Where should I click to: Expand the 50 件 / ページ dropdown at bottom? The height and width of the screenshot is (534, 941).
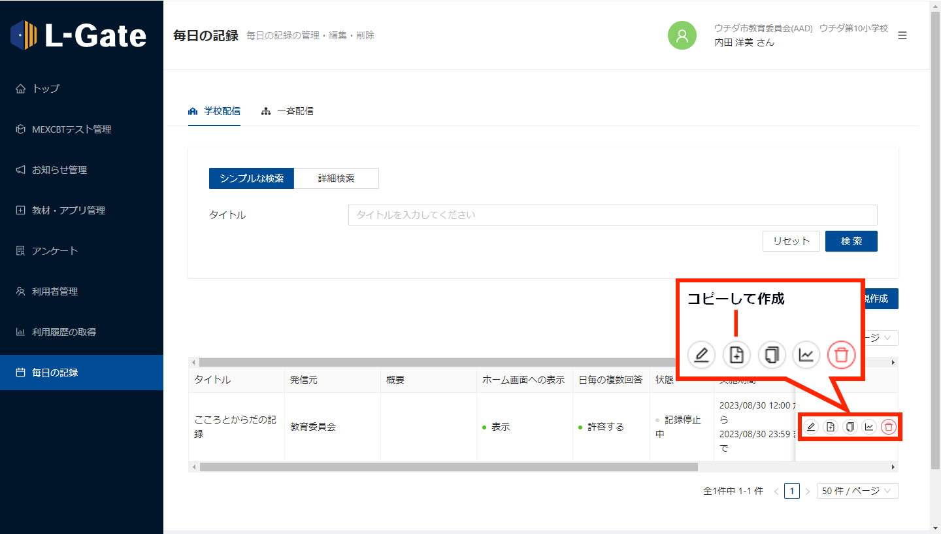pos(857,491)
